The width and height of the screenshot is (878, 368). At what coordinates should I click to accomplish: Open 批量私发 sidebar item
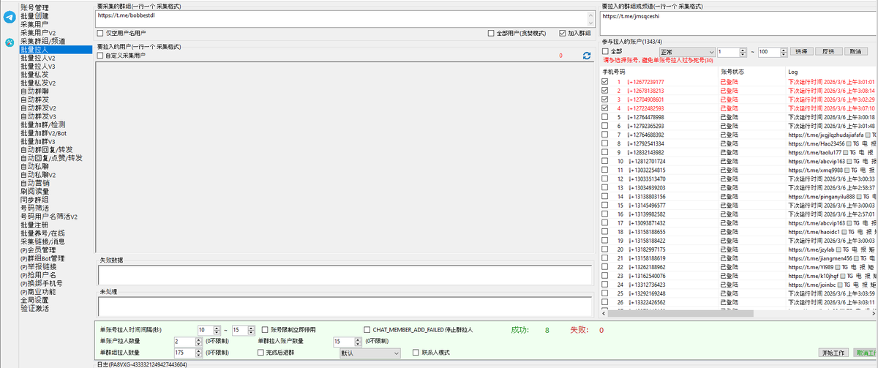(x=34, y=75)
